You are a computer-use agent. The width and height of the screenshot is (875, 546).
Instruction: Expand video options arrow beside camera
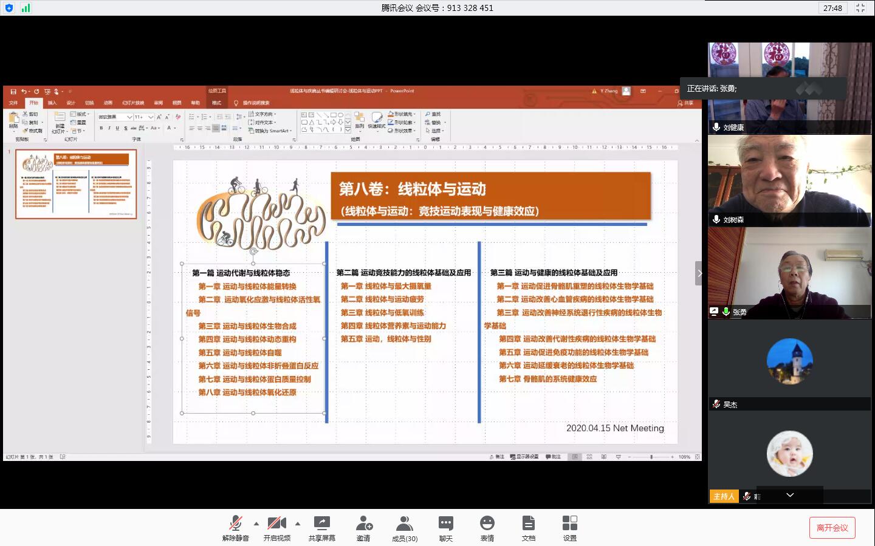[298, 523]
